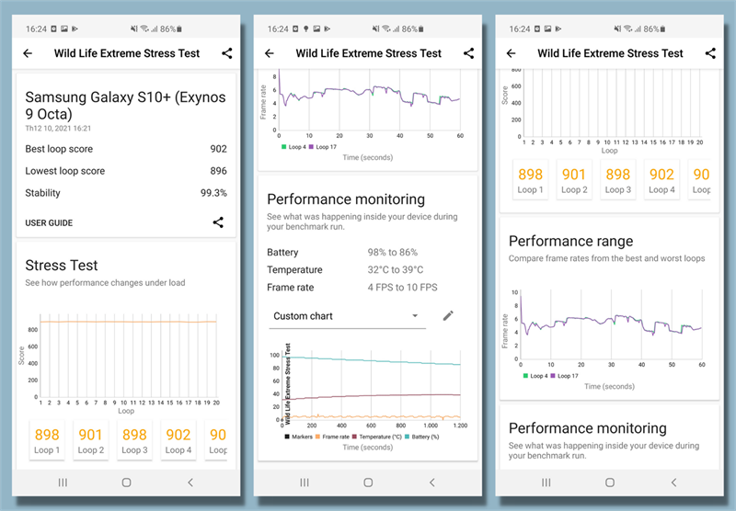The image size is (736, 511).
Task: Toggle Loop 17 purple legend, middle phone chart
Action: (323, 147)
